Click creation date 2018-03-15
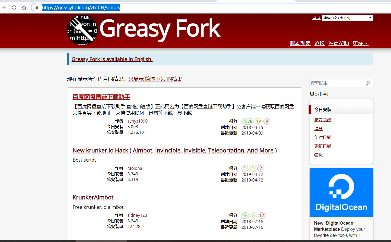Image resolution: width=391 pixels, height=242 pixels. [252, 127]
